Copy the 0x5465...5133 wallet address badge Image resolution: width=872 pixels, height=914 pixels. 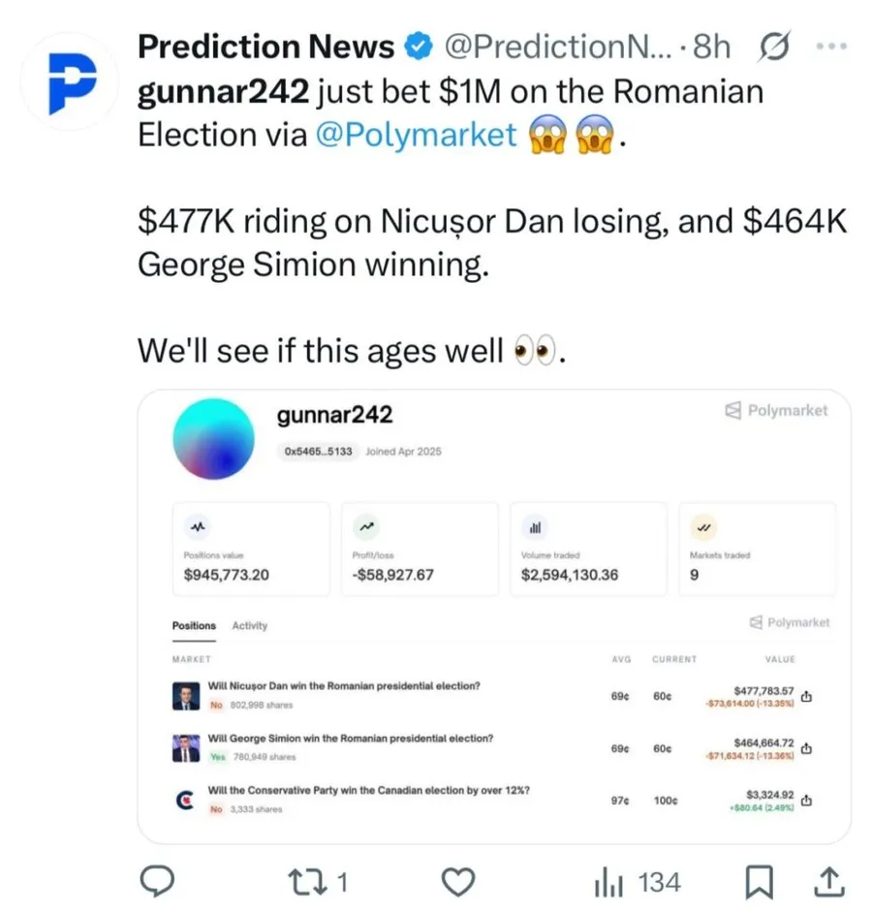point(318,451)
